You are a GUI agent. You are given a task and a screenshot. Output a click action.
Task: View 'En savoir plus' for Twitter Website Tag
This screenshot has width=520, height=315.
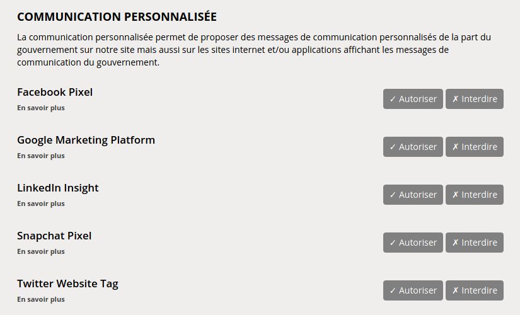point(41,299)
